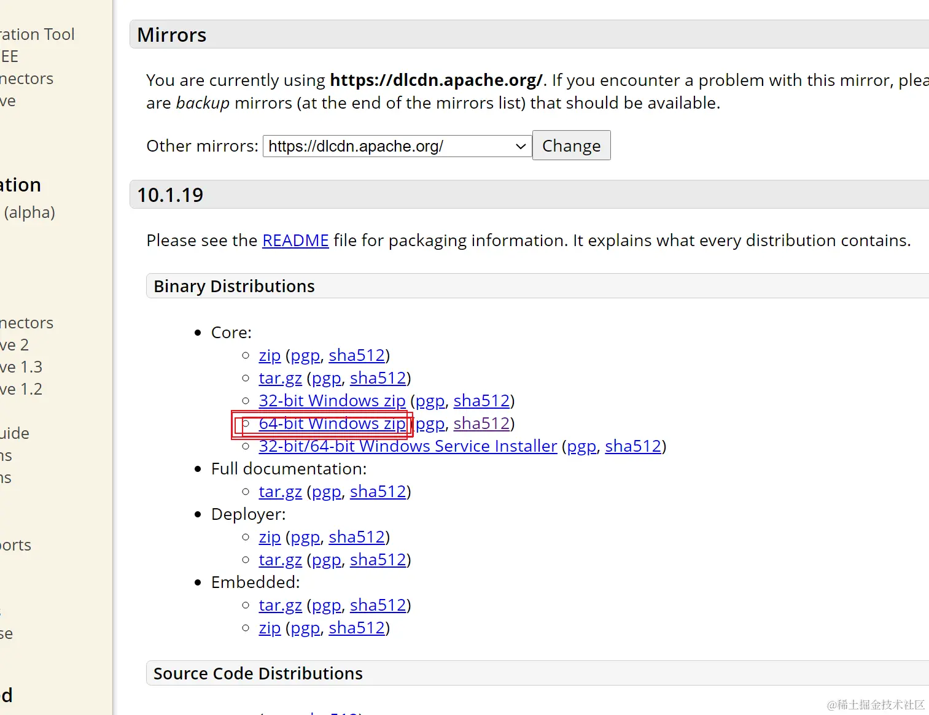Download the Embedded tar.gz file
The width and height of the screenshot is (929, 715).
coord(280,605)
